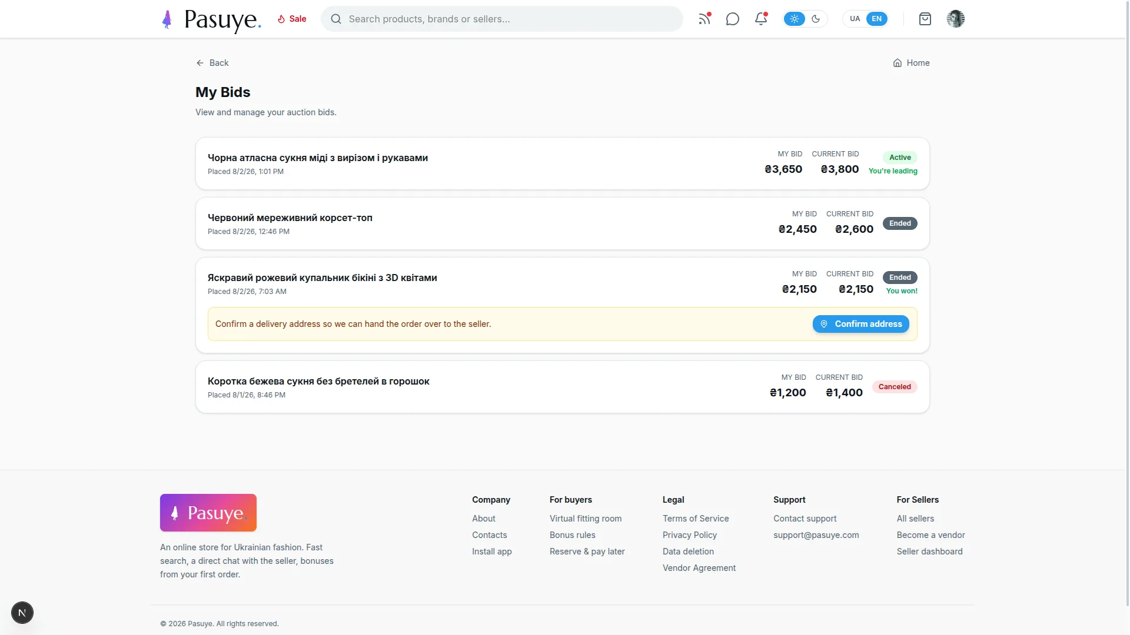Switch to dark theme mode
This screenshot has height=635, width=1130.
tap(816, 19)
